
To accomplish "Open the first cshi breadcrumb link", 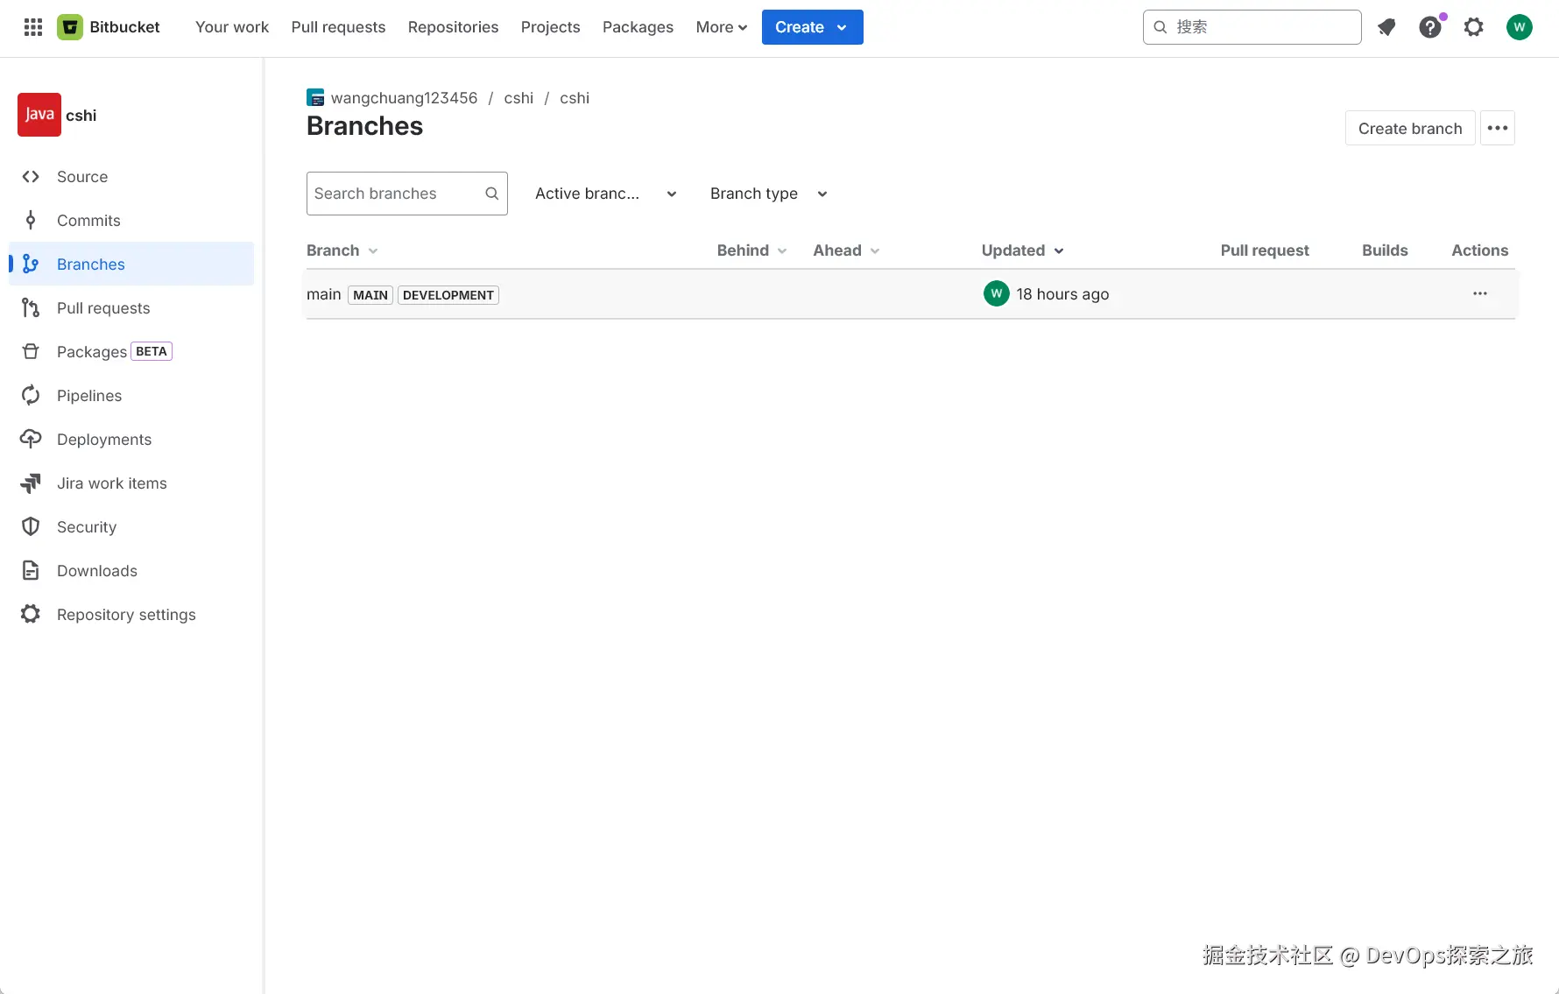I will (x=518, y=98).
